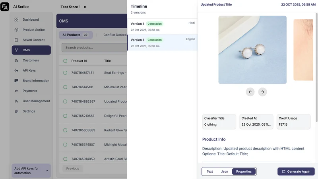Select checkbox for product 7407165603883
The image size is (318, 179).
pyautogui.click(x=65, y=130)
